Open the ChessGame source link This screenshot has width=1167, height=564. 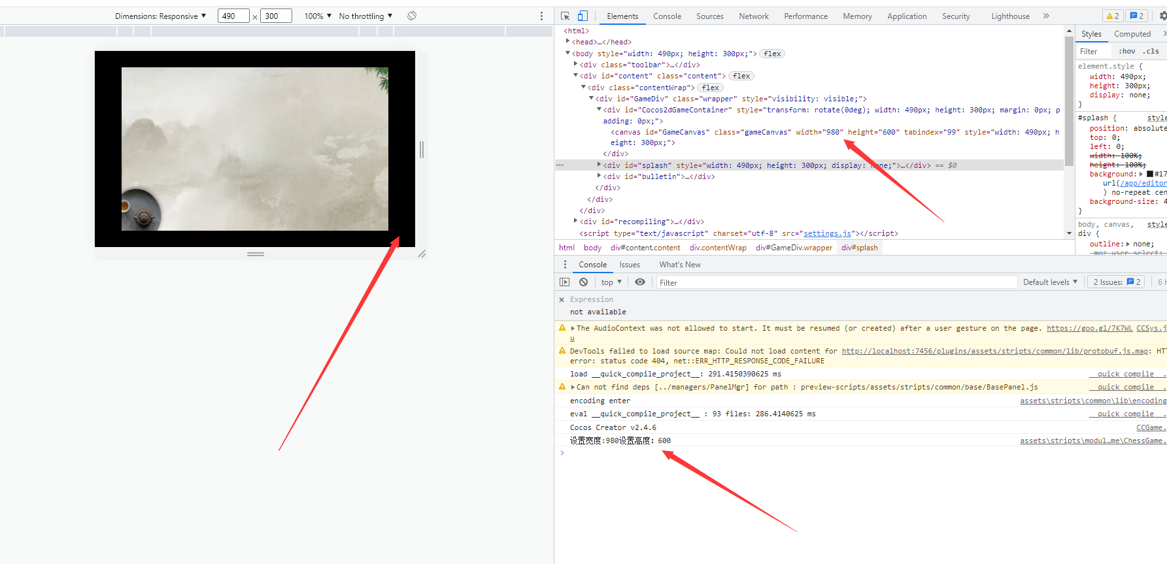click(x=1093, y=440)
